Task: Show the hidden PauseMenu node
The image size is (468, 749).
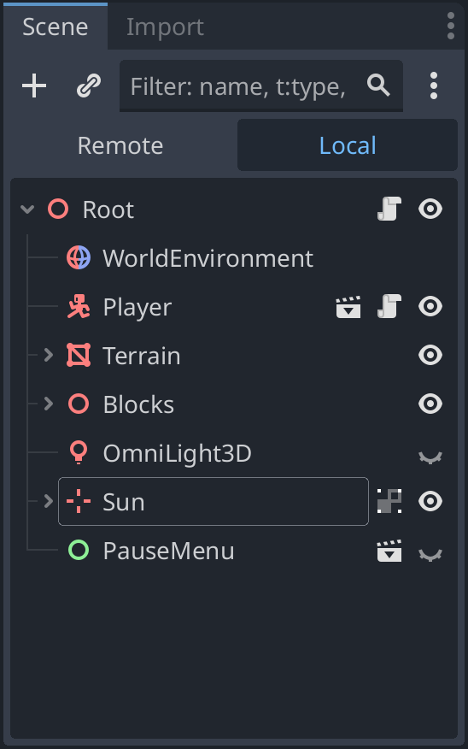Action: click(430, 555)
